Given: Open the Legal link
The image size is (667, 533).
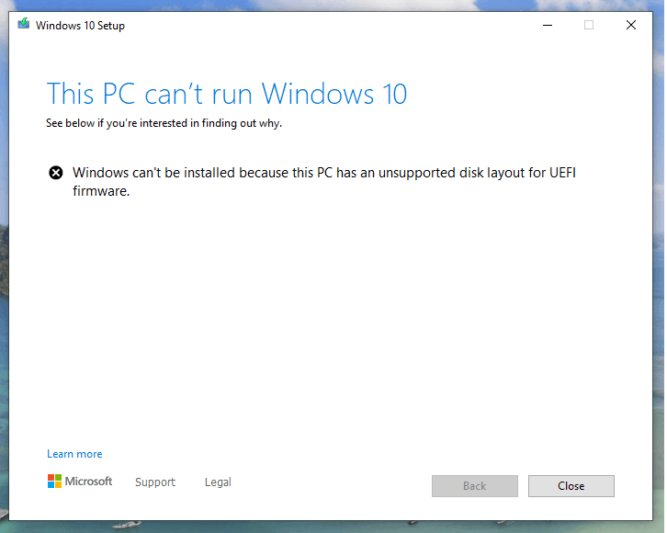Looking at the screenshot, I should pyautogui.click(x=218, y=482).
